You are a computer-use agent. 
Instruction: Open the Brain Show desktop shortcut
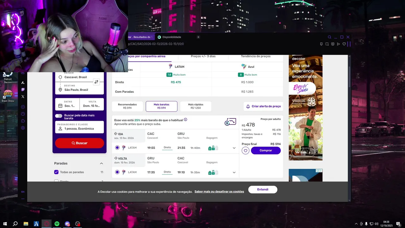click(8, 95)
